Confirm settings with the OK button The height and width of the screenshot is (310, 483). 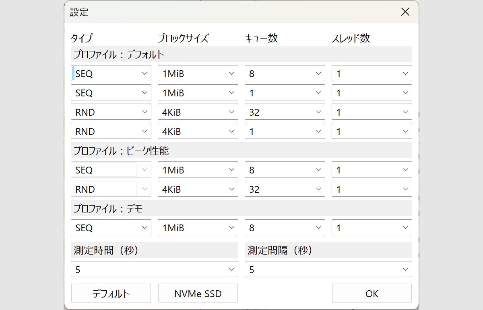(x=372, y=293)
